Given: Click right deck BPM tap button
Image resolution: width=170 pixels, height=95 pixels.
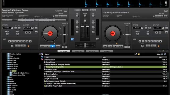Looking at the screenshot, I should 166,11.
